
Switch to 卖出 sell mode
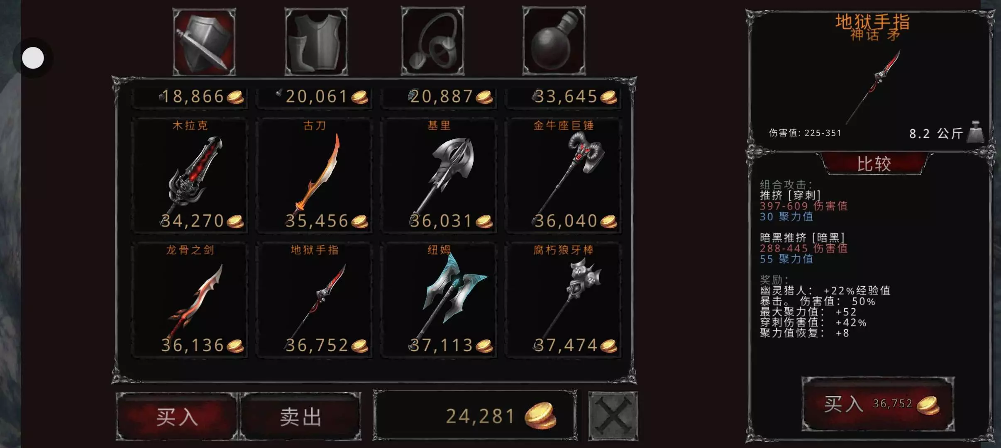coord(301,416)
